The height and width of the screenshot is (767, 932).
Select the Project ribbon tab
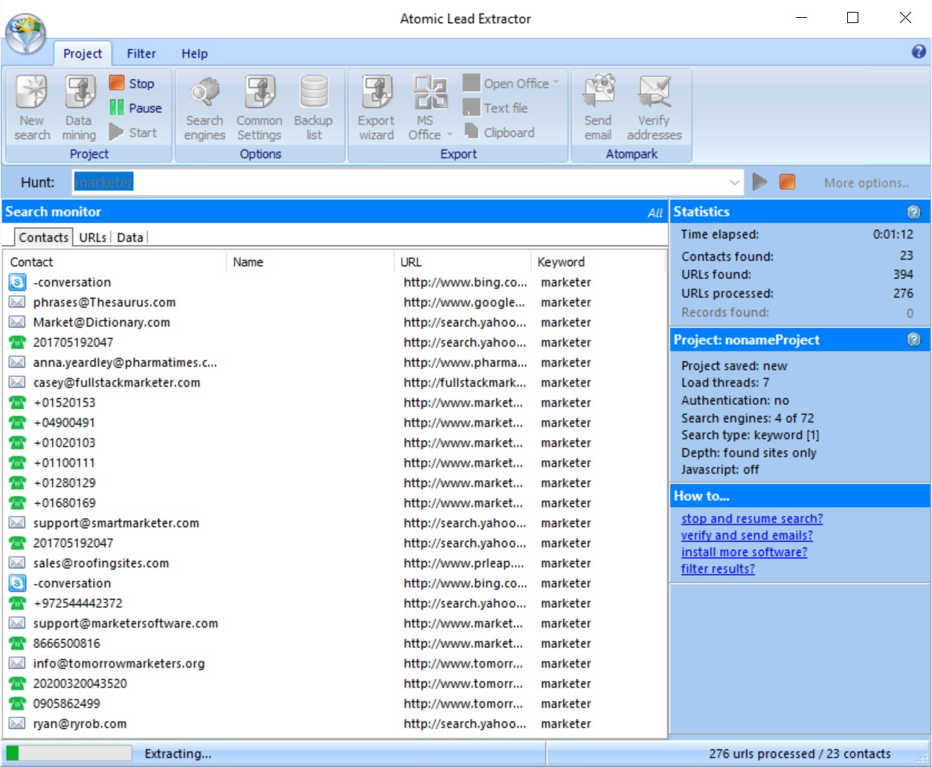(x=83, y=54)
